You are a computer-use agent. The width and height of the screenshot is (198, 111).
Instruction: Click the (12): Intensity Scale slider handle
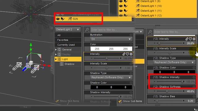pos(170,53)
